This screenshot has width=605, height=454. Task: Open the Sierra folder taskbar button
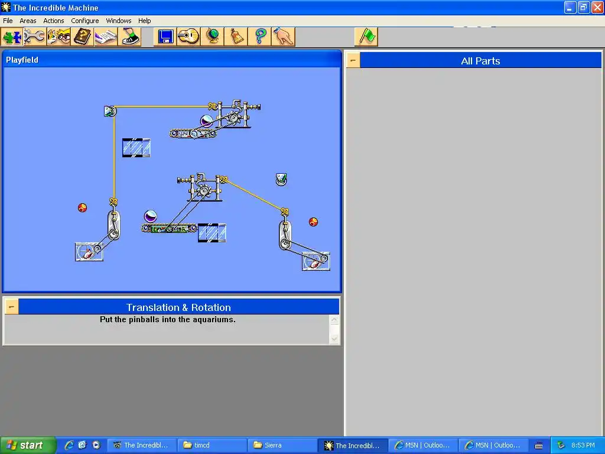[282, 445]
